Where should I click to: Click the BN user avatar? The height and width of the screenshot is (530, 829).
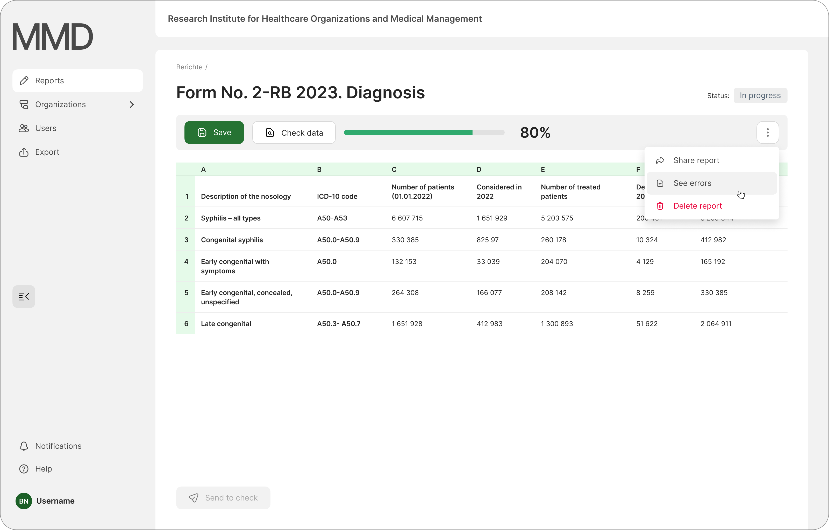point(24,501)
